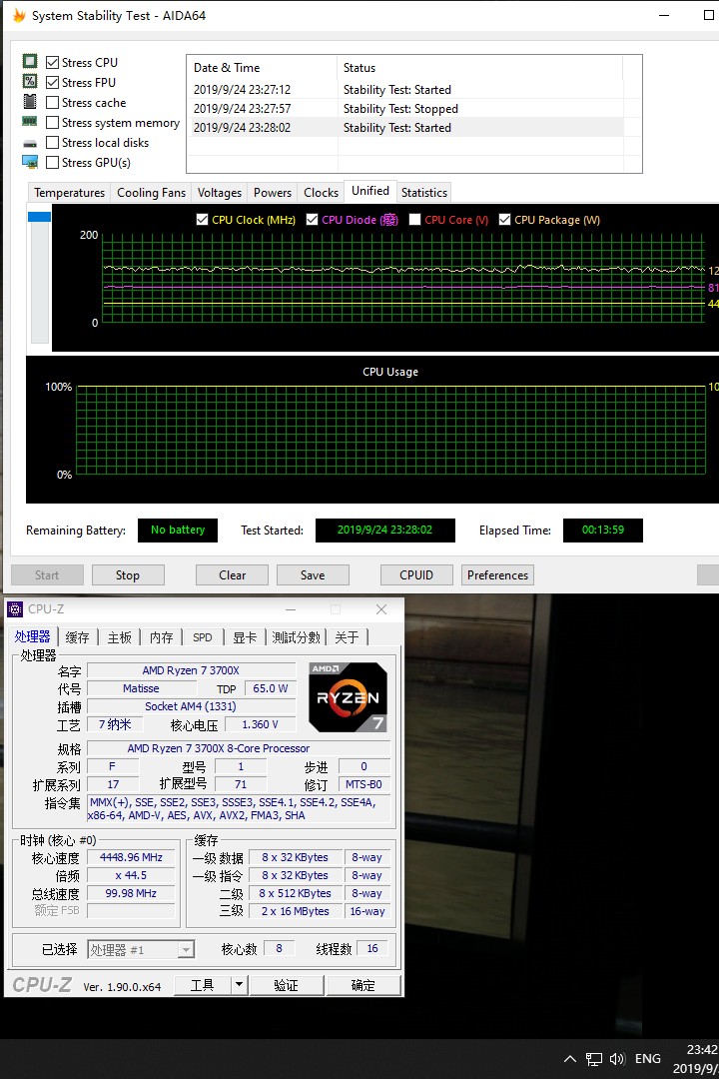Viewport: 719px width, 1079px height.
Task: Click the 确定 button in CPU-Z
Action: (x=363, y=985)
